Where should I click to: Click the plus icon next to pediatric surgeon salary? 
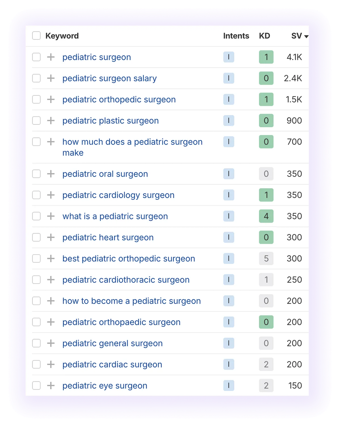[51, 78]
